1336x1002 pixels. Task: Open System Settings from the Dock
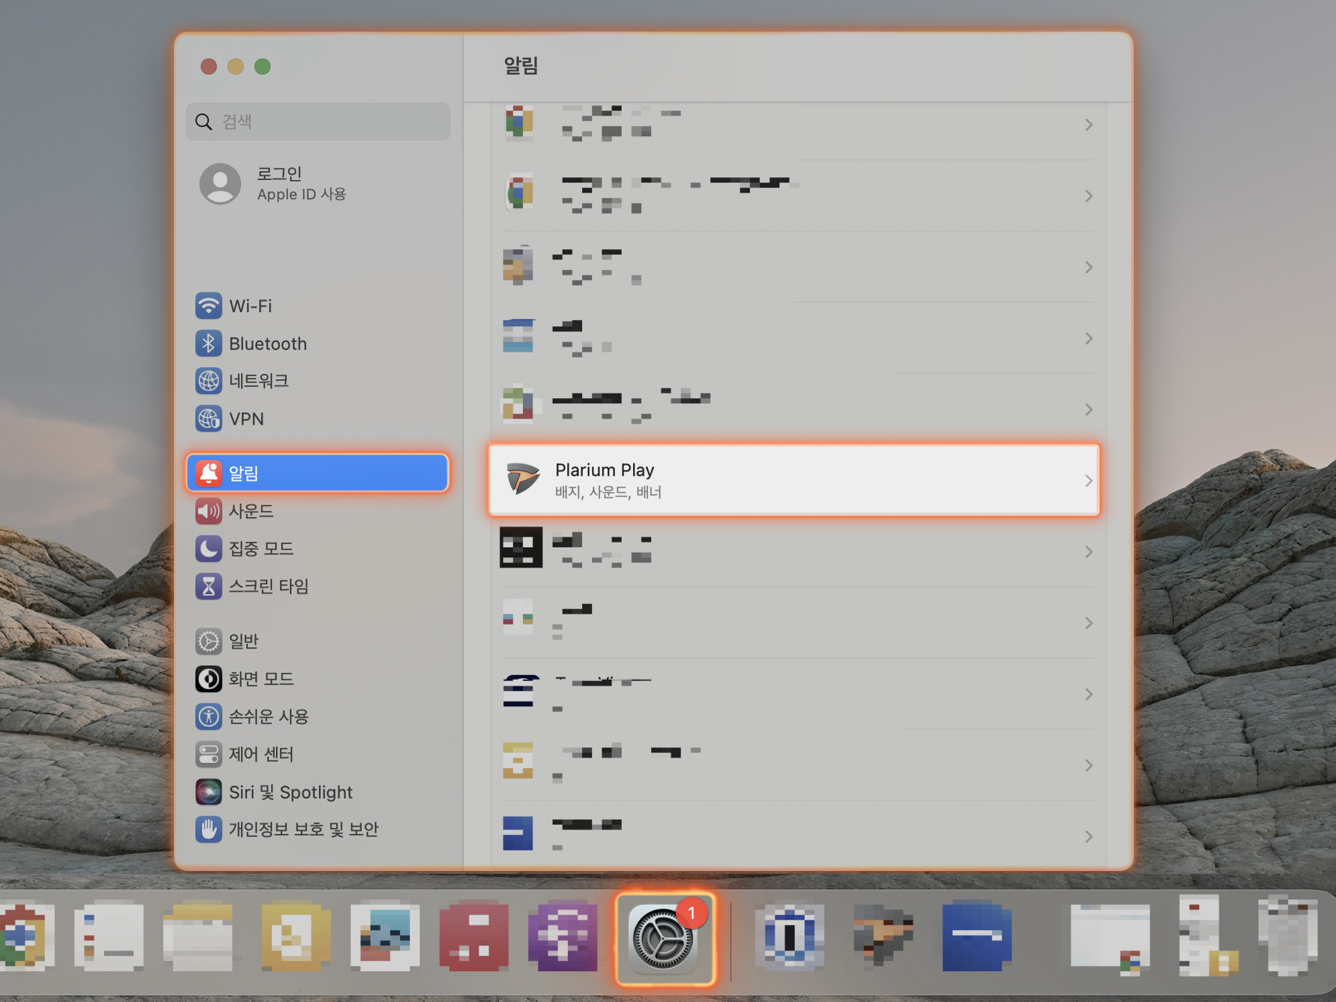pos(665,938)
